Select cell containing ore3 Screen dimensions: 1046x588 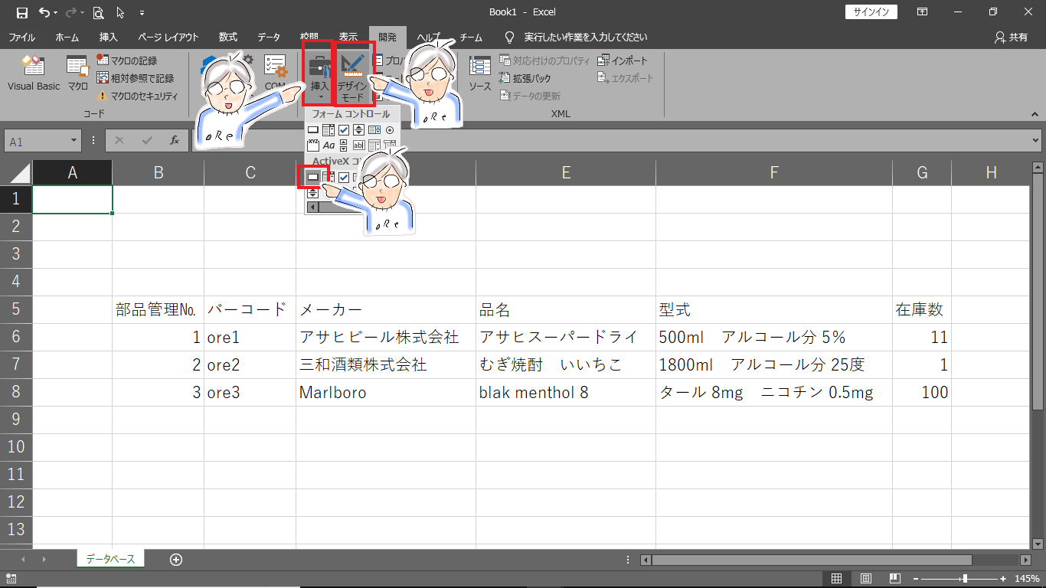point(250,392)
